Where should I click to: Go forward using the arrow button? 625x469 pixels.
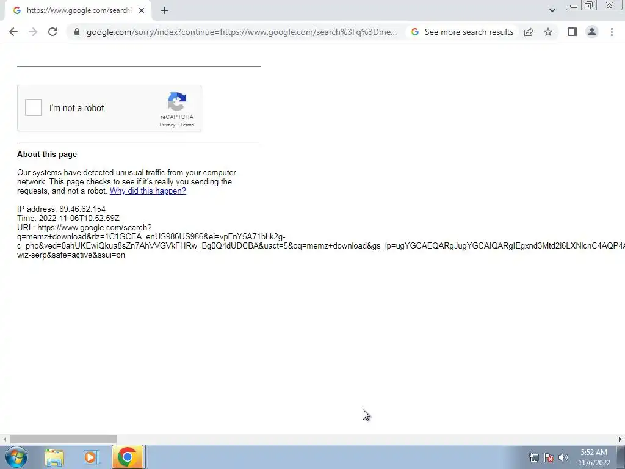[33, 32]
